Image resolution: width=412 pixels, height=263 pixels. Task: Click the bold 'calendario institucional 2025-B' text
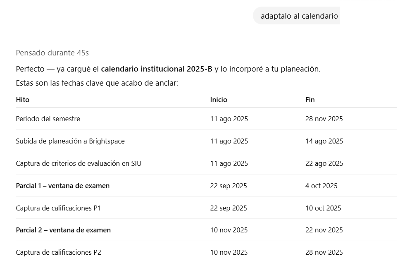click(x=157, y=69)
